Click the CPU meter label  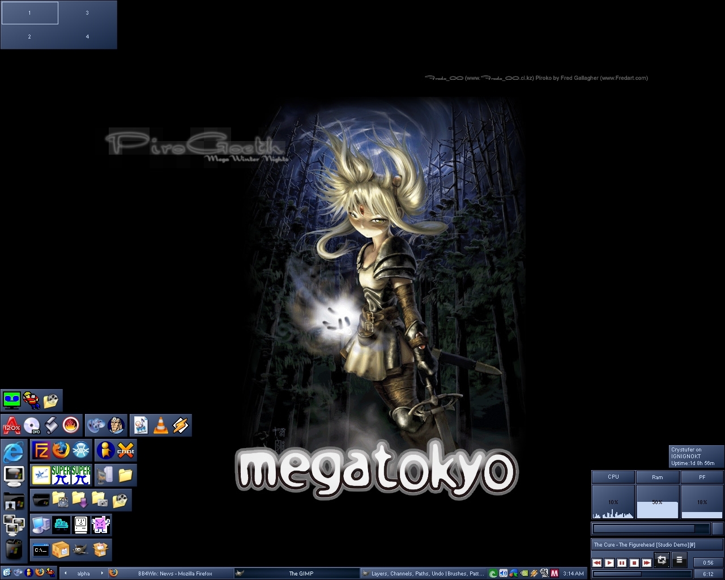(x=613, y=477)
